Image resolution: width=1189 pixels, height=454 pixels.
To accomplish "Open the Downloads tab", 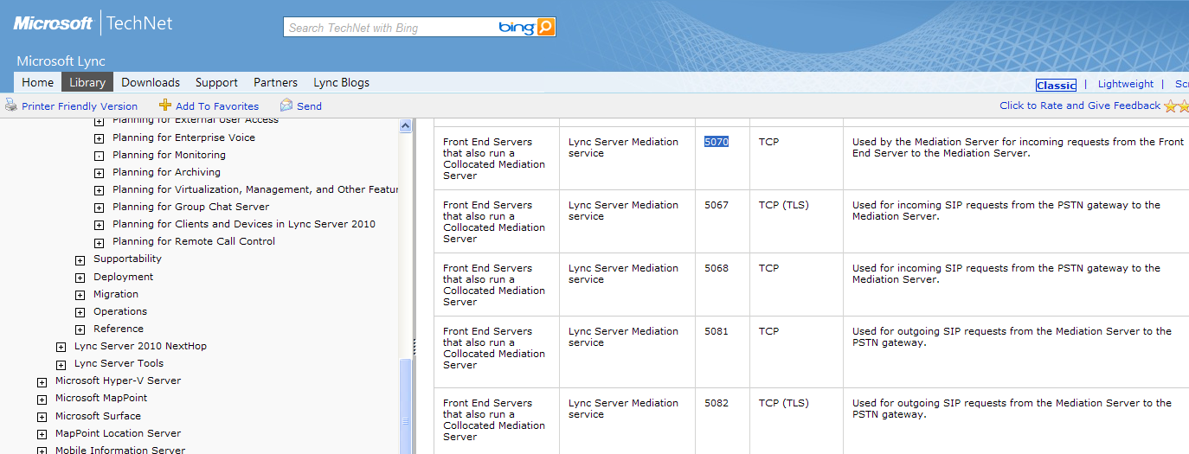I will pos(151,82).
